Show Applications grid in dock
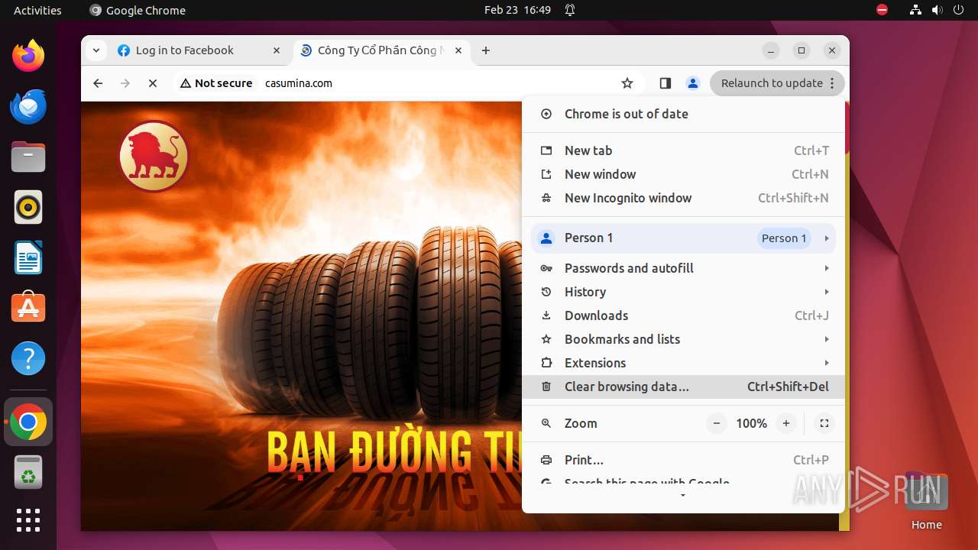 pos(28,520)
